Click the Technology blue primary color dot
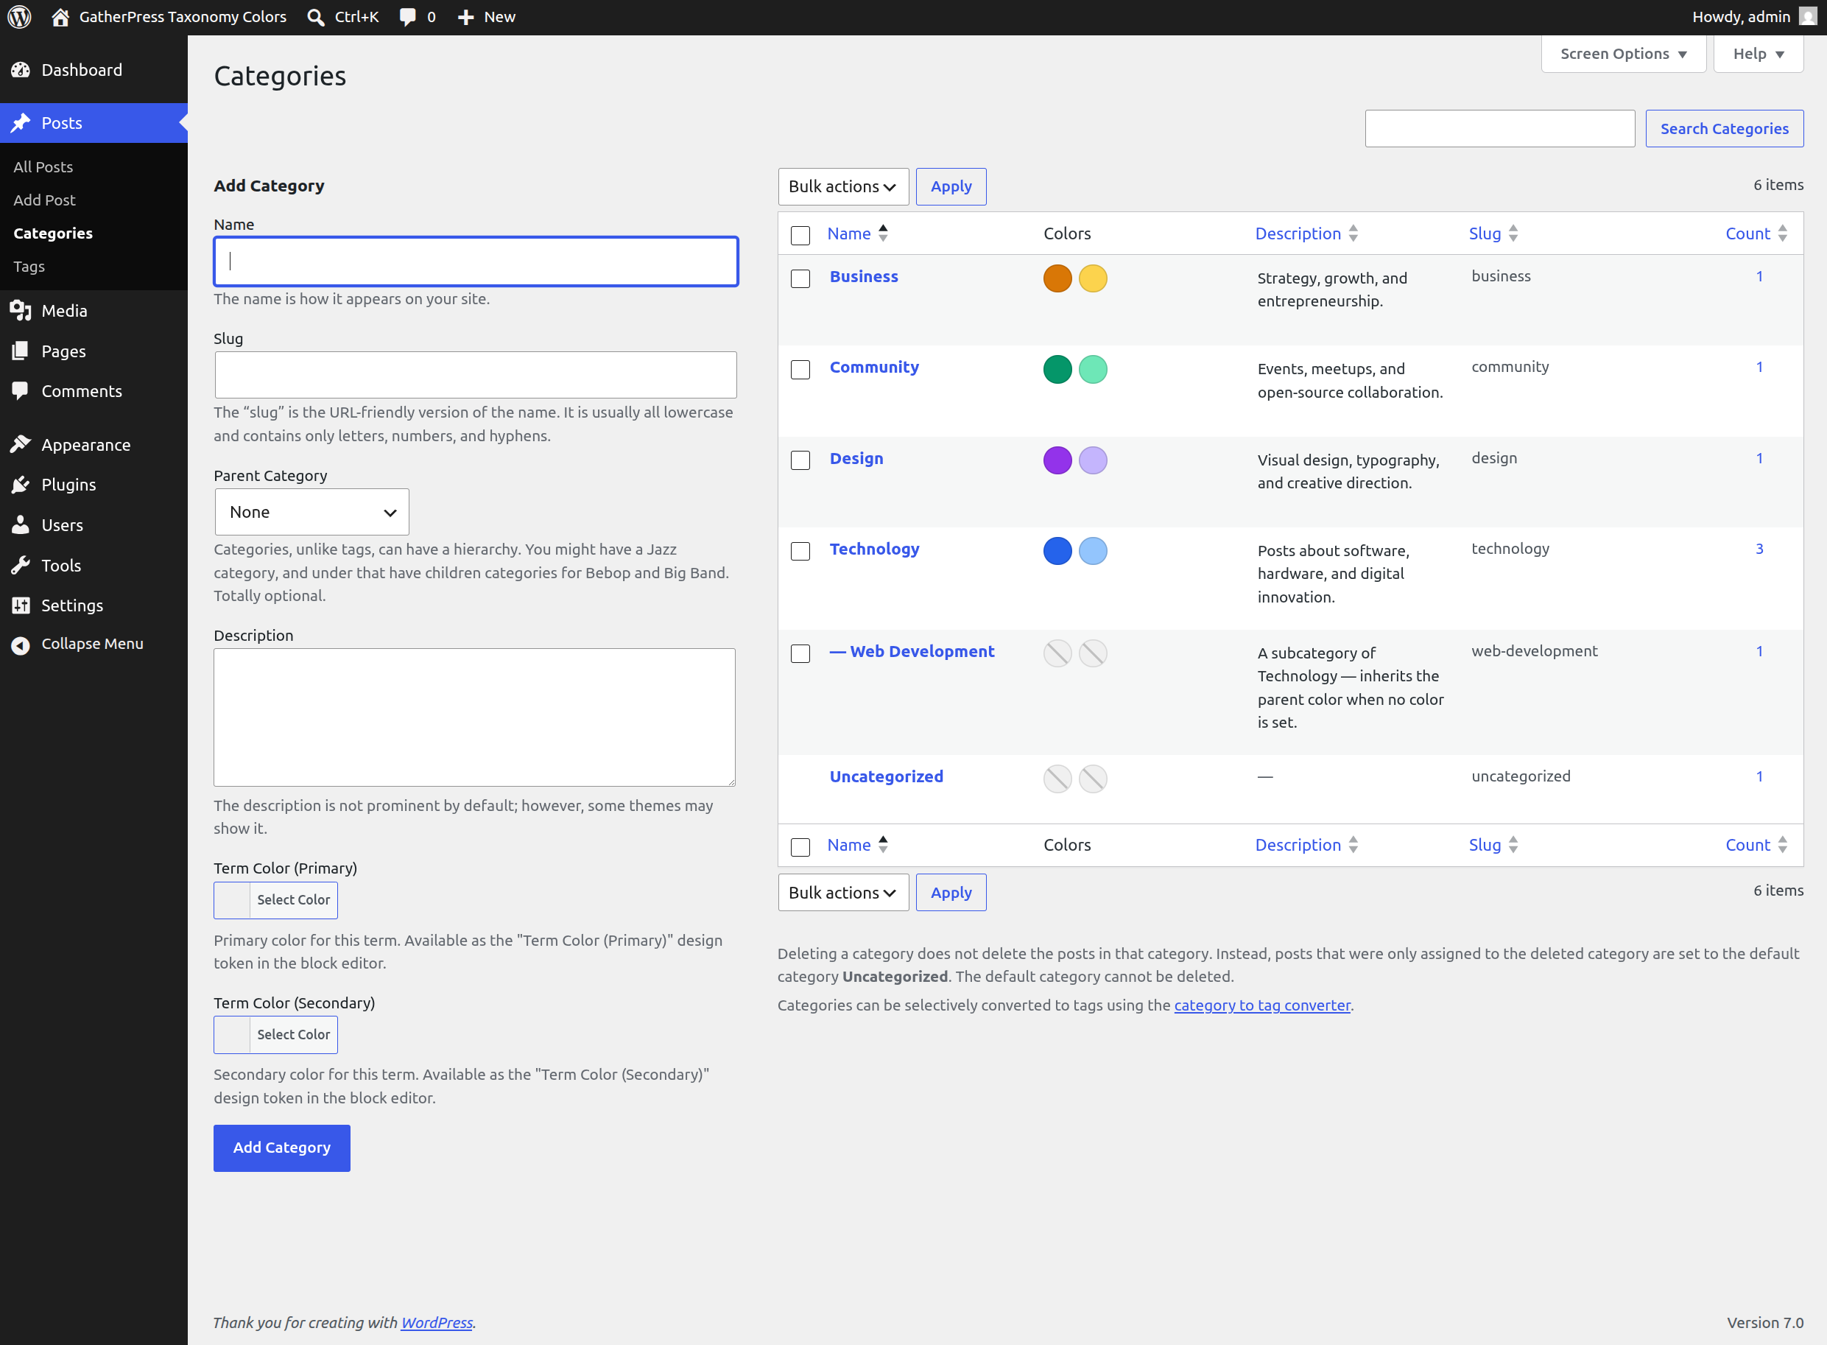Viewport: 1827px width, 1345px height. point(1057,551)
